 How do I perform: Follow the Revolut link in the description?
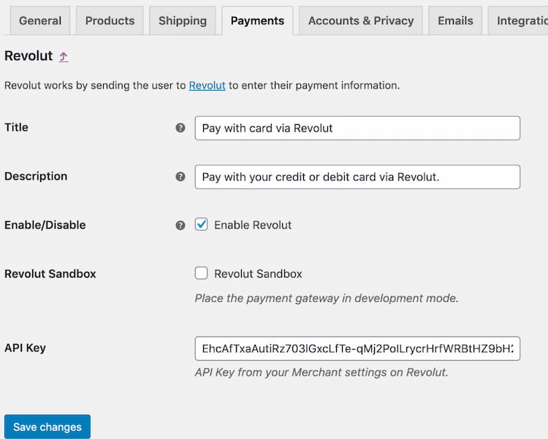tap(208, 85)
